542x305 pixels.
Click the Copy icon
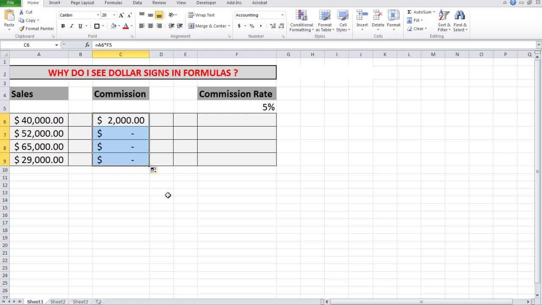tap(22, 20)
